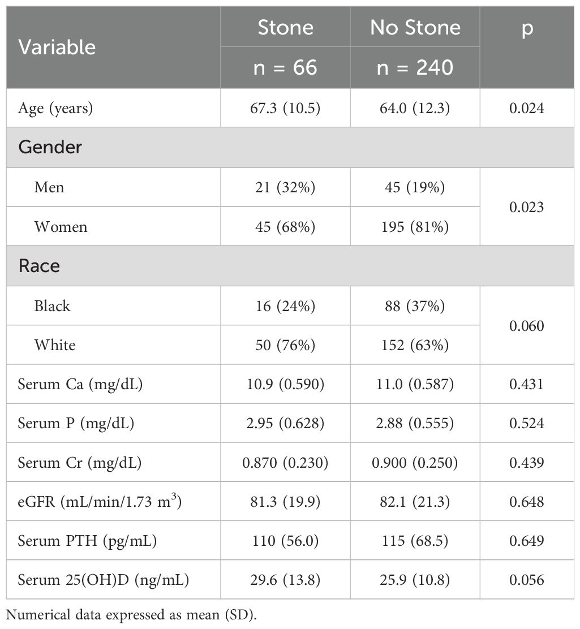This screenshot has width=580, height=629.
Task: Select the Black row label
Action: coord(53,306)
